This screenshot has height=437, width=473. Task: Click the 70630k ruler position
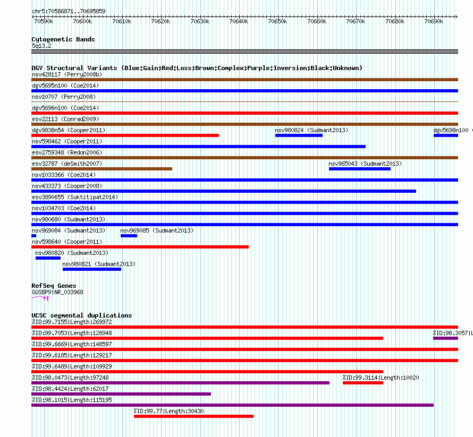(x=200, y=21)
